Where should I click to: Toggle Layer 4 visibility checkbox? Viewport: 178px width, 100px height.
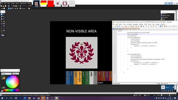173,87
